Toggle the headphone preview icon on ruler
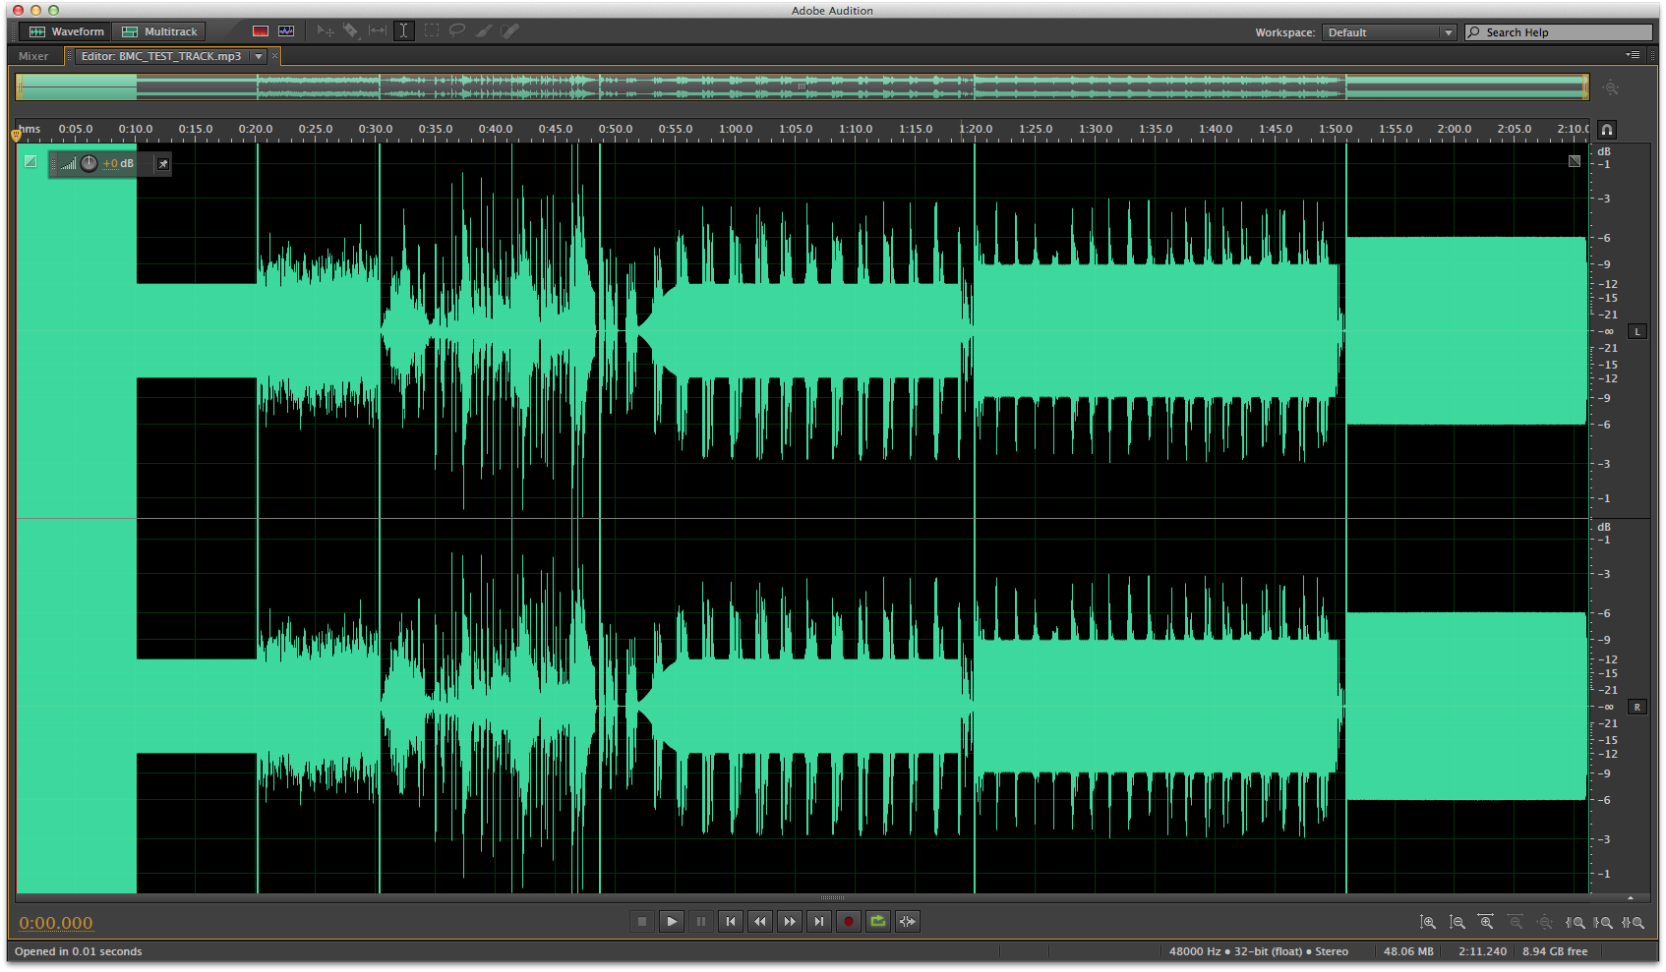Image resolution: width=1666 pixels, height=972 pixels. (1607, 130)
